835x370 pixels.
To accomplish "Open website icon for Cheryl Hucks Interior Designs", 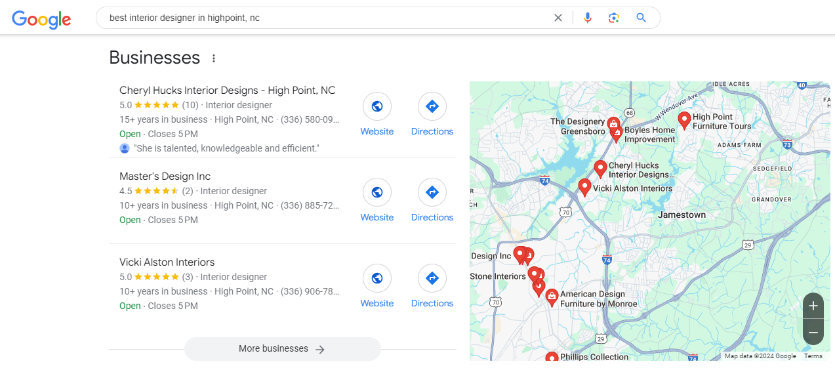I will click(377, 106).
